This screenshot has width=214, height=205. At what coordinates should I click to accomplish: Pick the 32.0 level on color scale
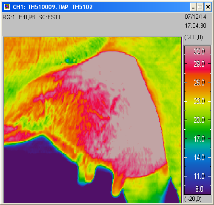(199, 51)
